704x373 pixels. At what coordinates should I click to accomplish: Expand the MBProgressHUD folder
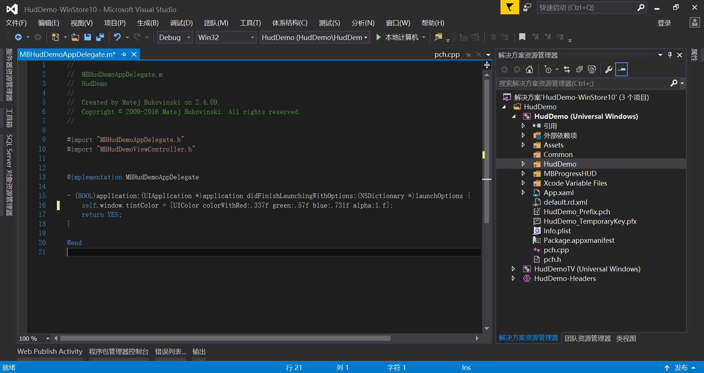pos(523,173)
